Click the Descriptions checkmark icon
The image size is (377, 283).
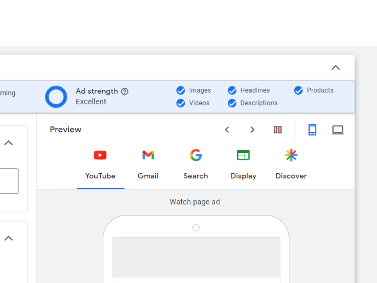pyautogui.click(x=232, y=103)
